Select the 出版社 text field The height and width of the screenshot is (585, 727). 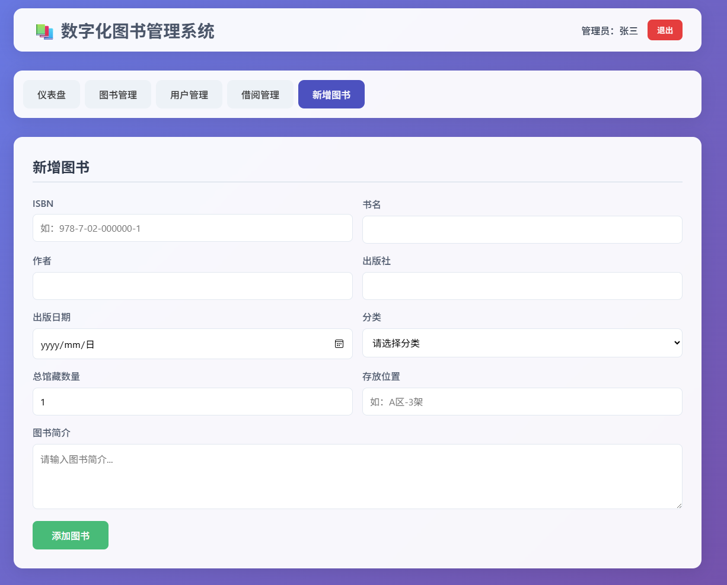522,286
